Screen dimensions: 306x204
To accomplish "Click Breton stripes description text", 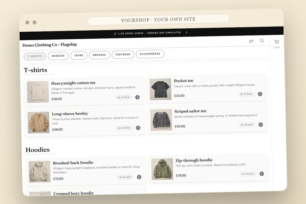I will pyautogui.click(x=216, y=116).
